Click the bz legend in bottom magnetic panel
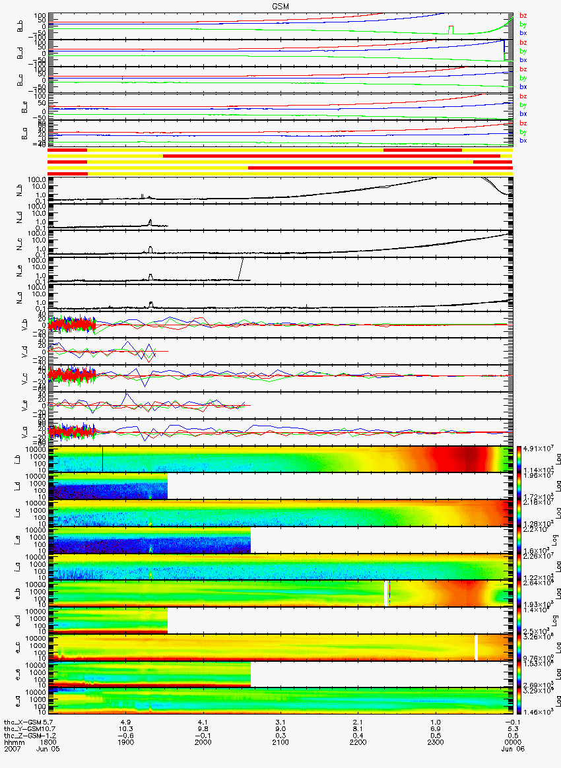Image resolution: width=561 pixels, height=768 pixels. click(523, 123)
